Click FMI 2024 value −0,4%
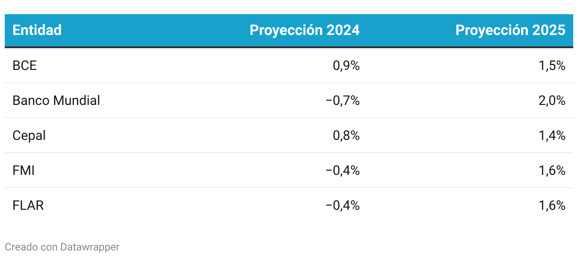 click(343, 171)
